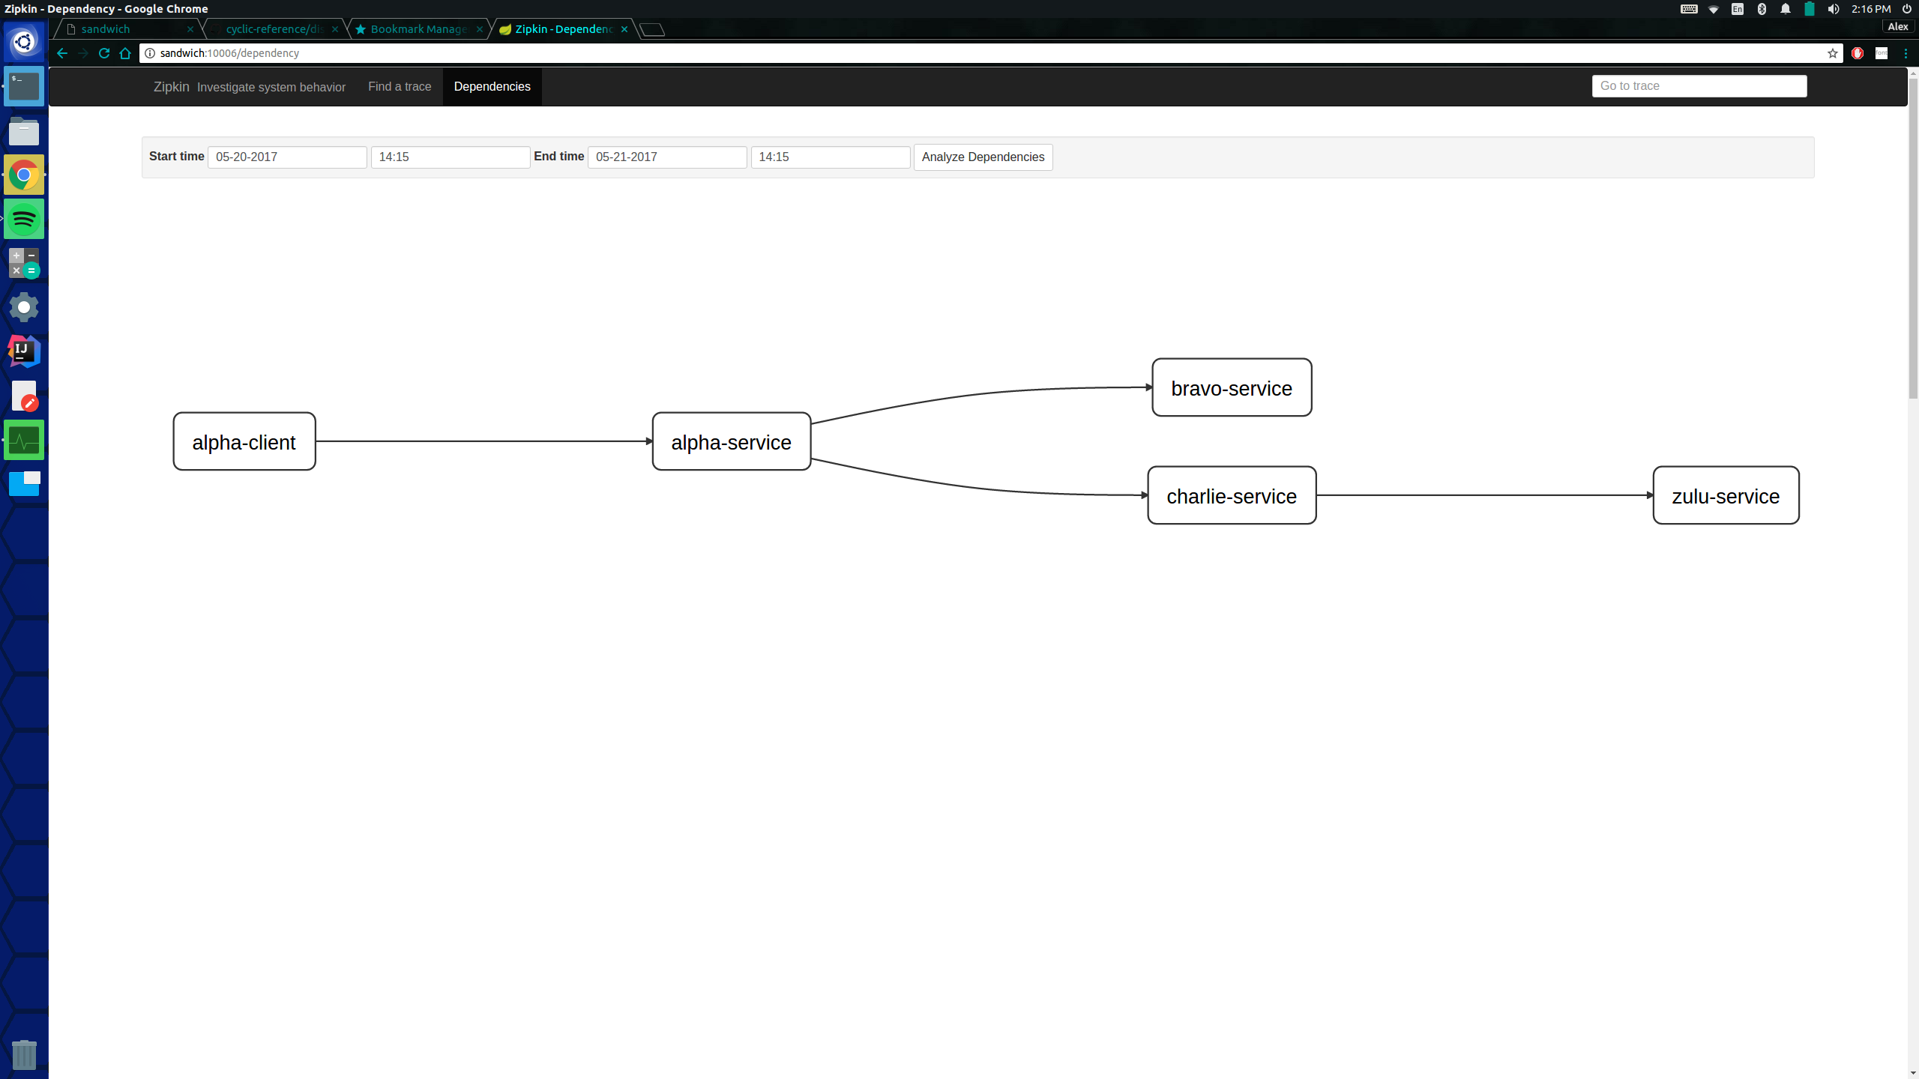Click the End time date input field

[668, 155]
